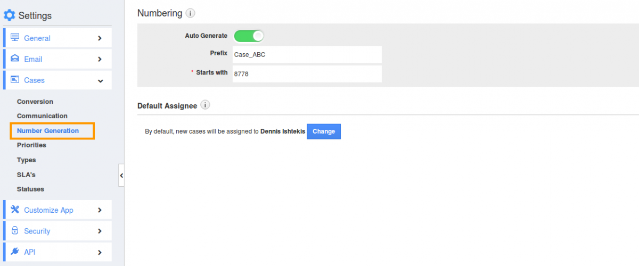This screenshot has width=639, height=266.
Task: Toggle the Auto Generate switch off
Action: pos(249,36)
